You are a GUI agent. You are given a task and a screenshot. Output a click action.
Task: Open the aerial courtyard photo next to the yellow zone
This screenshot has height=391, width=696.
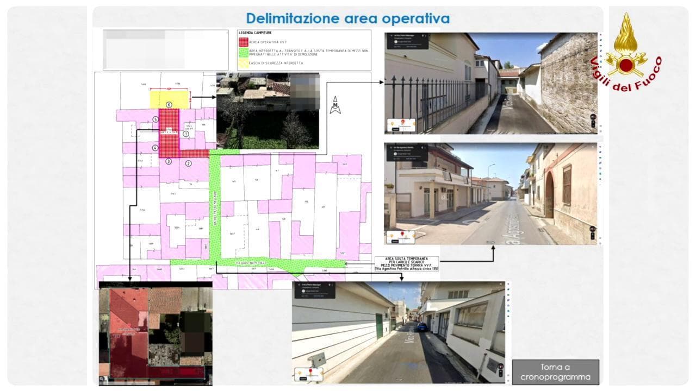268,110
